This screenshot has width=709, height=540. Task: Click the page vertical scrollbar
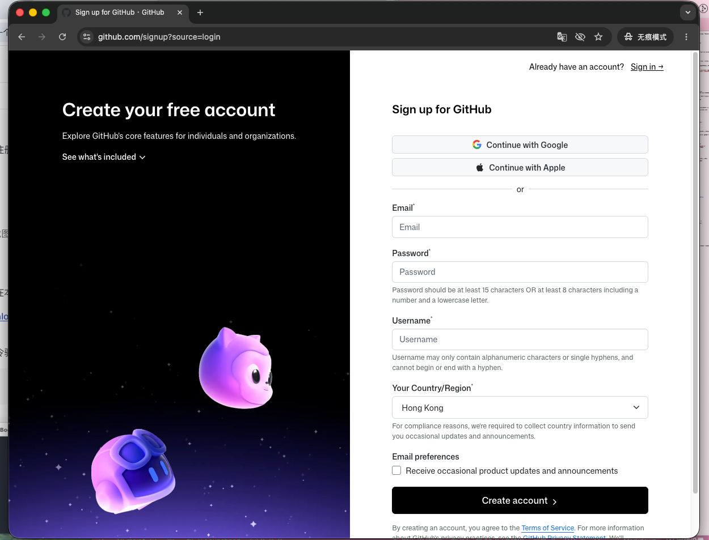[x=695, y=272]
